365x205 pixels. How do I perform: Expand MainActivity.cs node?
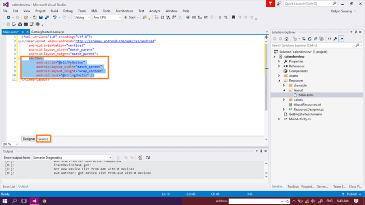pos(279,119)
